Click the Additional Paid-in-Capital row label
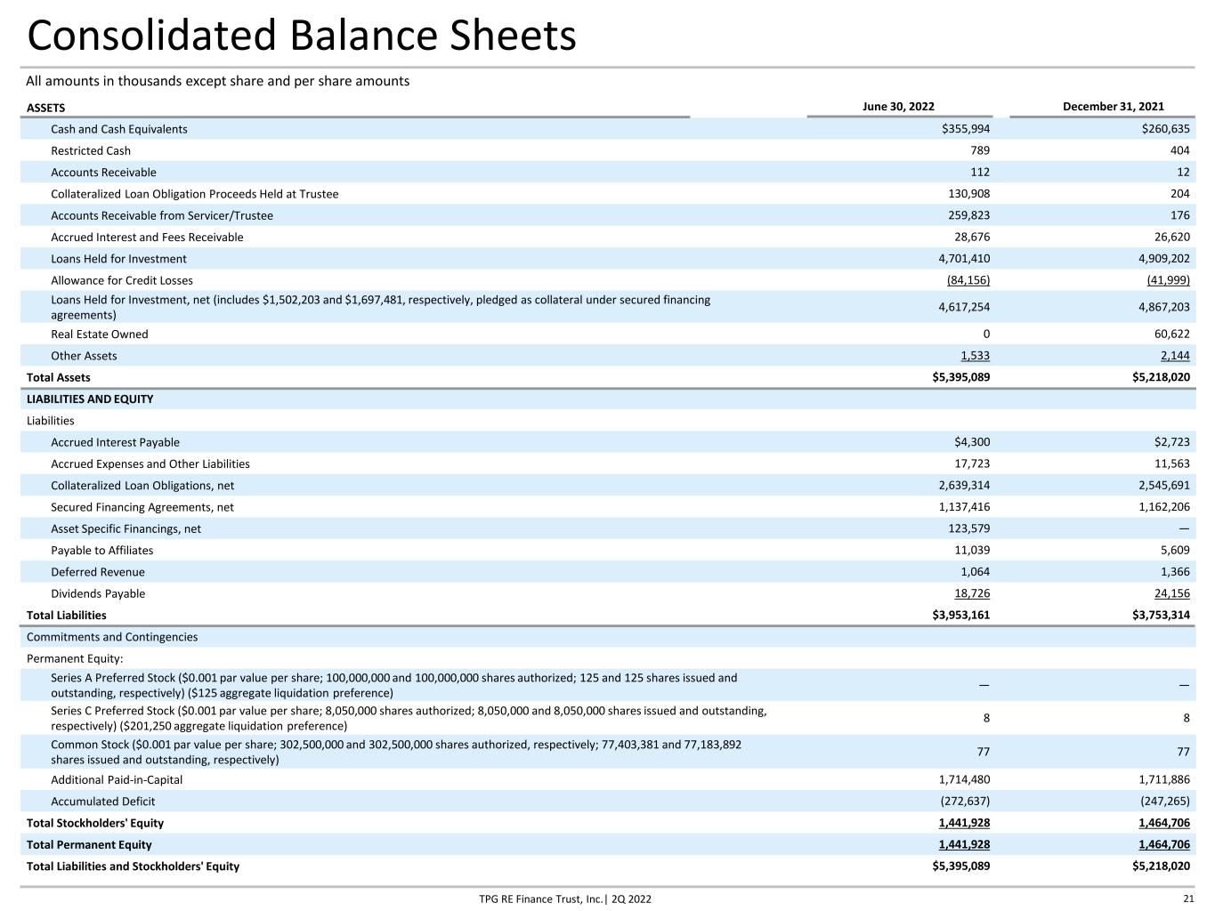 117,780
